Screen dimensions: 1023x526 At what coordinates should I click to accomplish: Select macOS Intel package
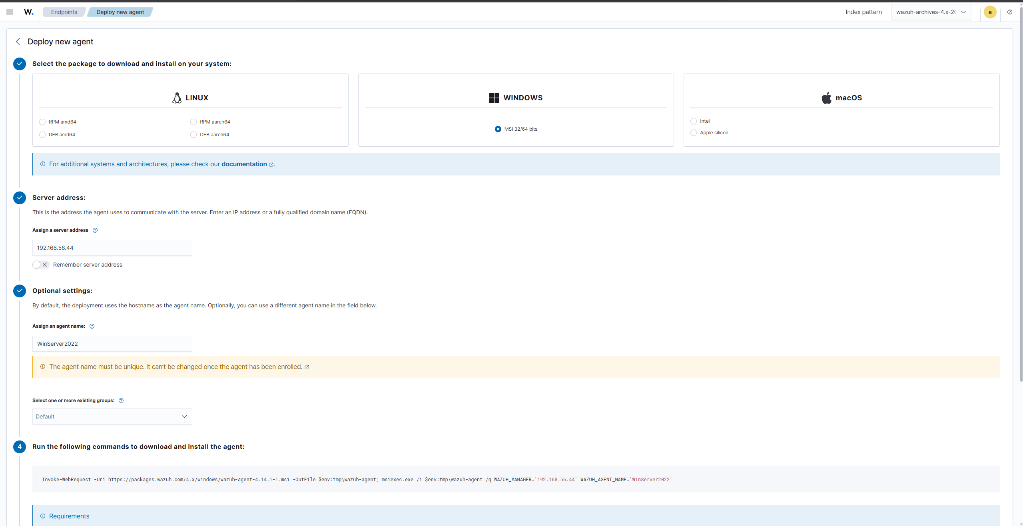click(694, 121)
